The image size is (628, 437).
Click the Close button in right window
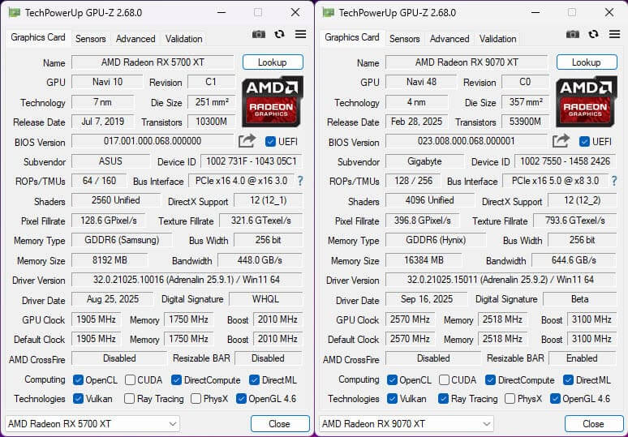593,423
